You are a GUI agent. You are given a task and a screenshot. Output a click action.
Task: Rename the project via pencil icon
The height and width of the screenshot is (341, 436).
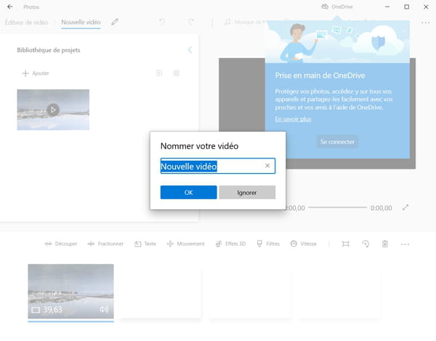pos(115,22)
